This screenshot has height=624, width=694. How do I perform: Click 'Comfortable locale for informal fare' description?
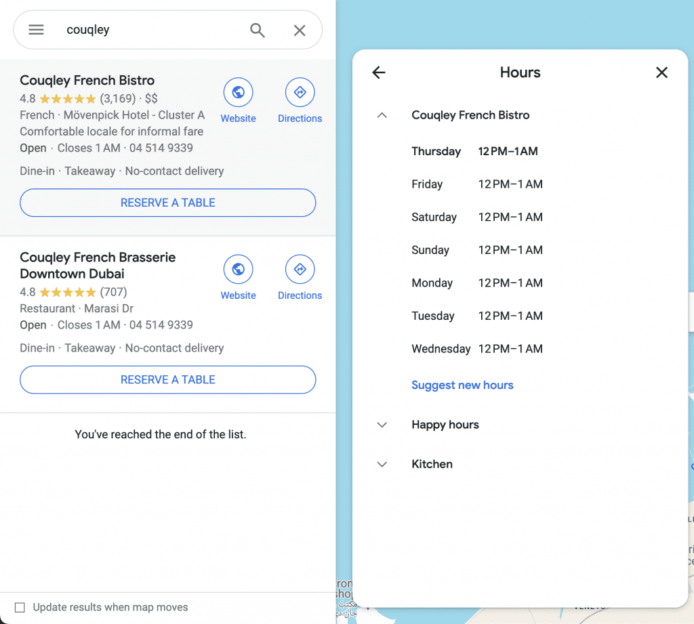[112, 131]
